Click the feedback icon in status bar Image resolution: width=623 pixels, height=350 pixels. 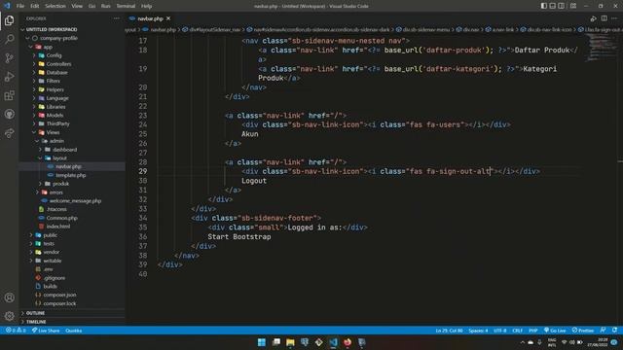pos(604,331)
